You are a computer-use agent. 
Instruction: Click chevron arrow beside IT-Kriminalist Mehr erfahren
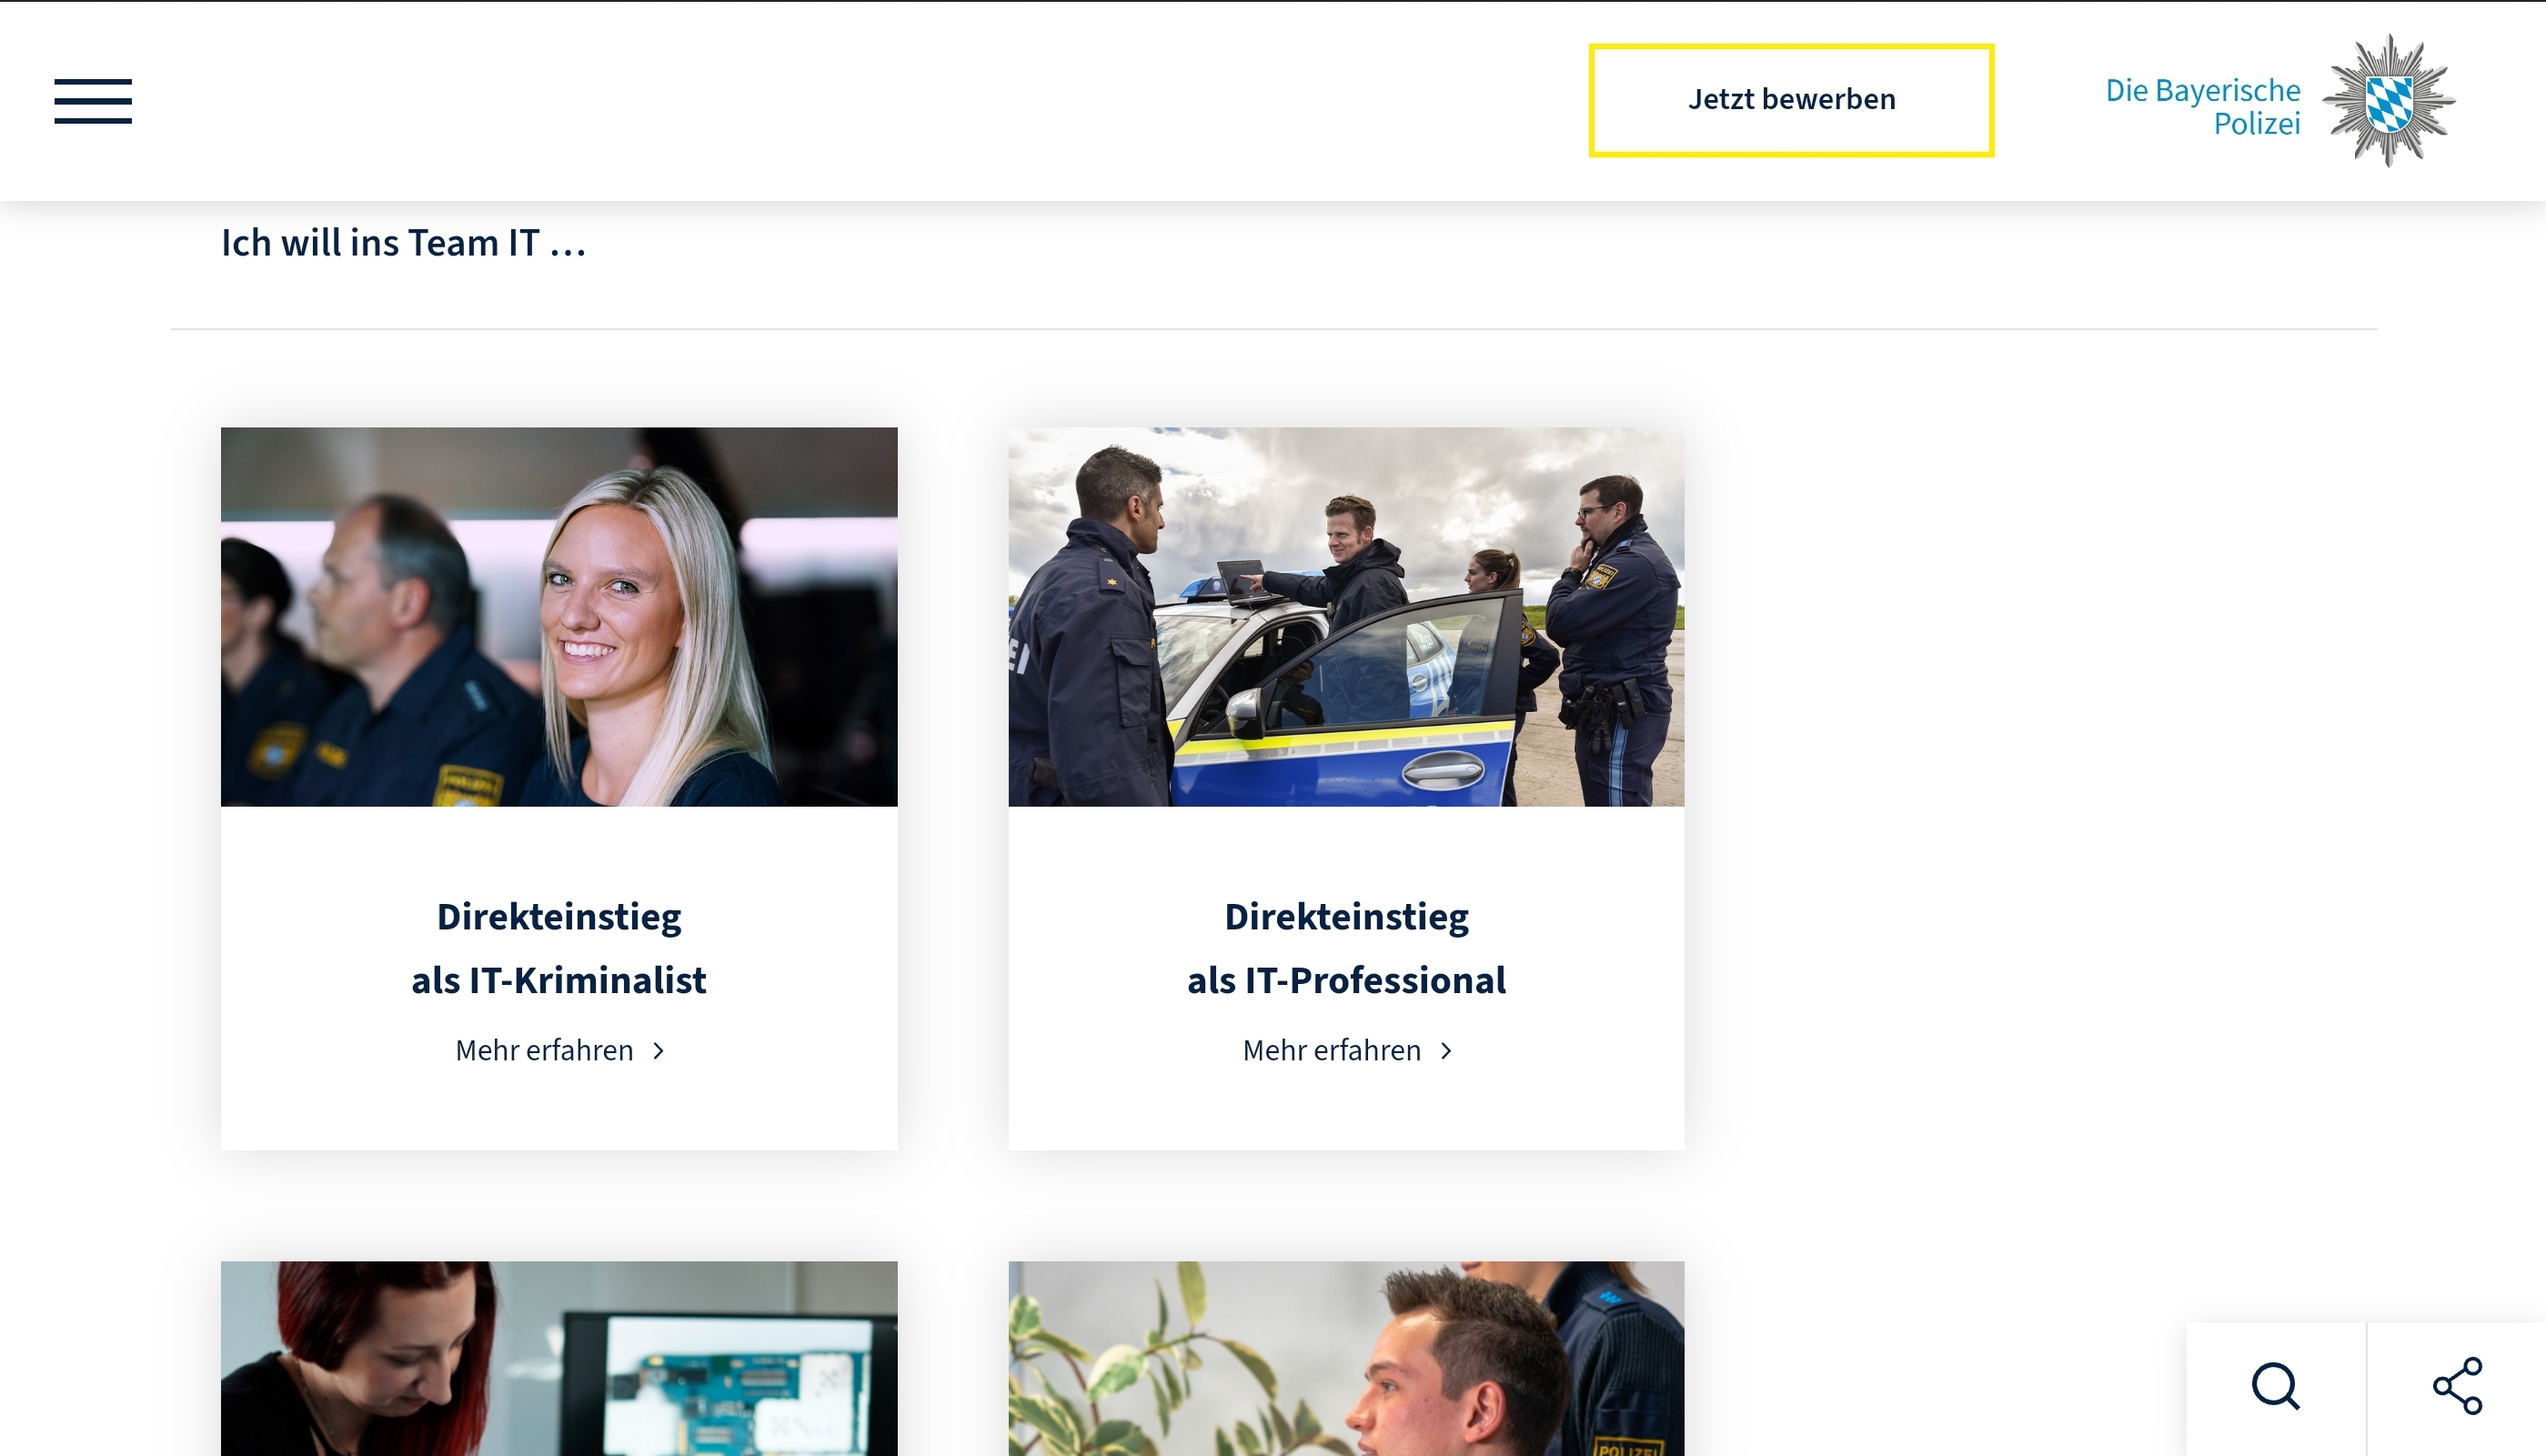658,1051
